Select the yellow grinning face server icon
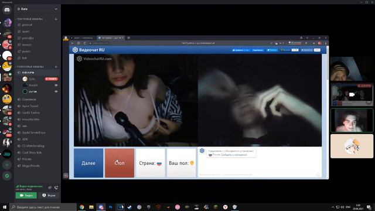 (x=7, y=66)
